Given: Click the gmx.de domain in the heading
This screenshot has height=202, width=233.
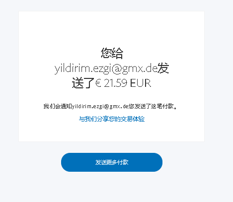Looking at the screenshot, I should pyautogui.click(x=140, y=68).
